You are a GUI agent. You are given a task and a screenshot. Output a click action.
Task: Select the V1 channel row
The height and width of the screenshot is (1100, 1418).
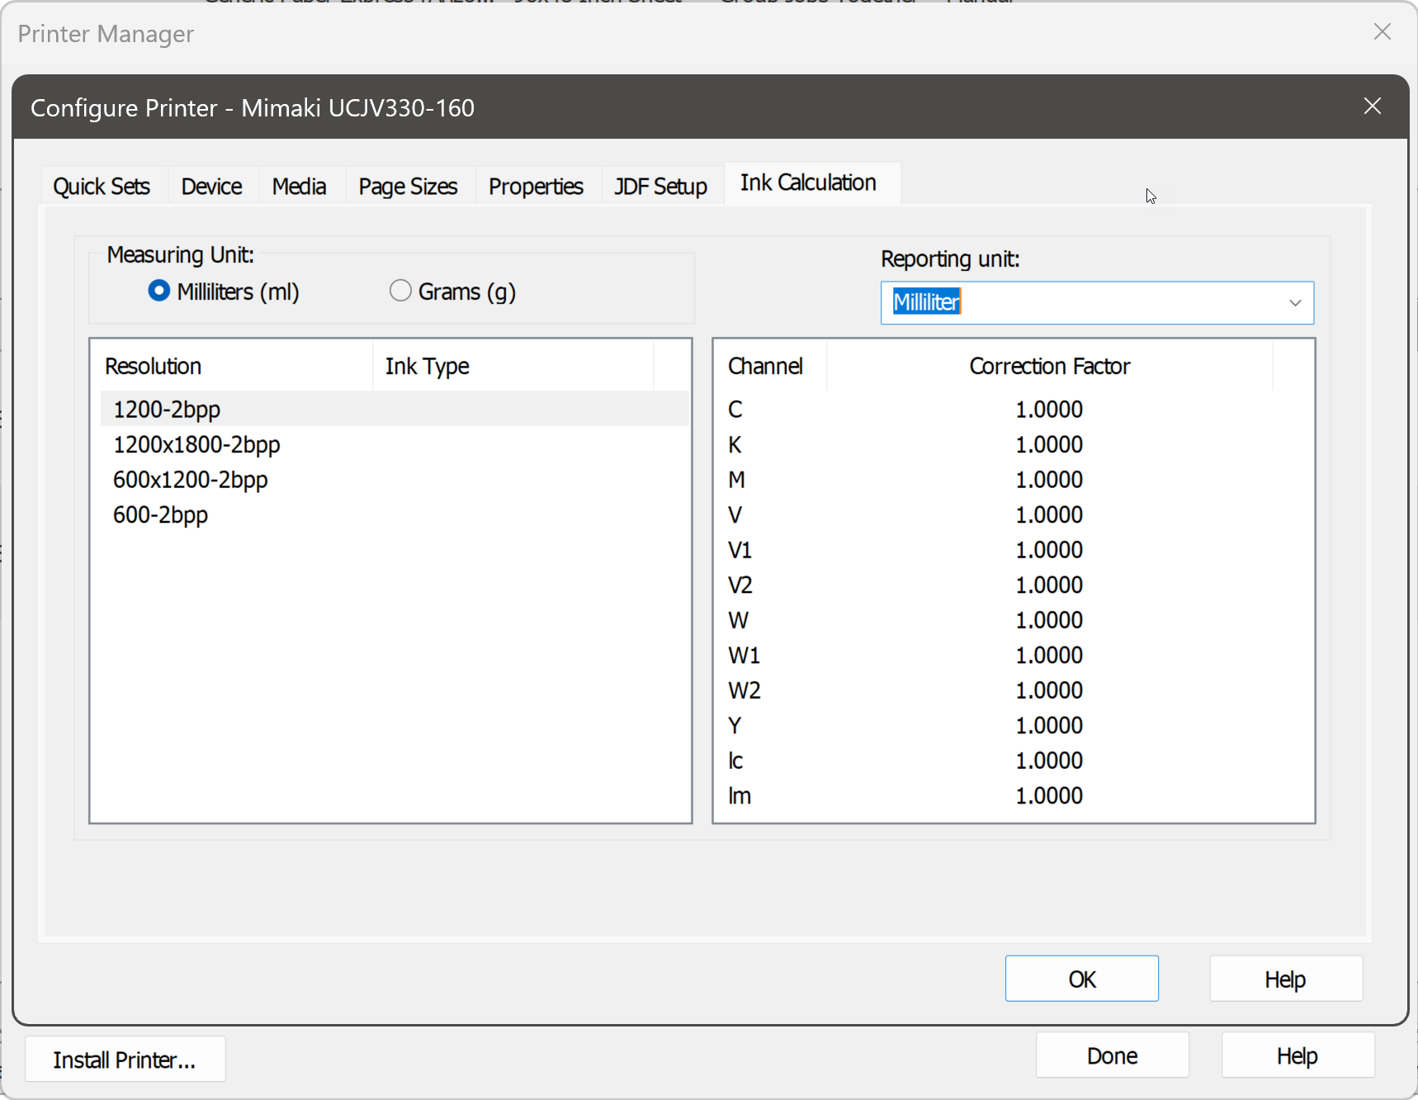(1014, 550)
